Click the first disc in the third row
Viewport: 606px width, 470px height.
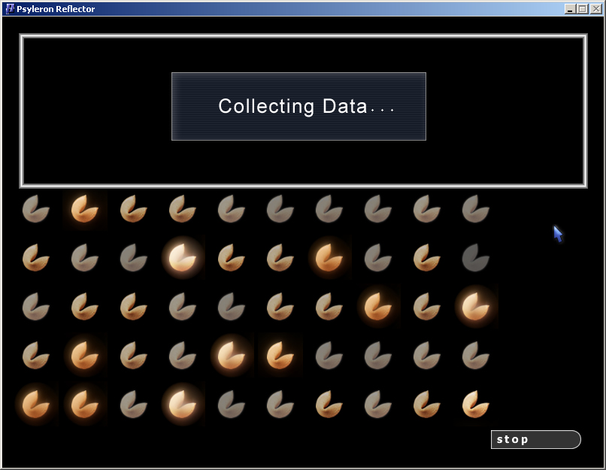36,307
